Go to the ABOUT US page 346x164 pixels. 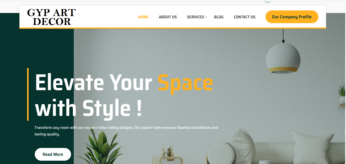click(x=168, y=17)
